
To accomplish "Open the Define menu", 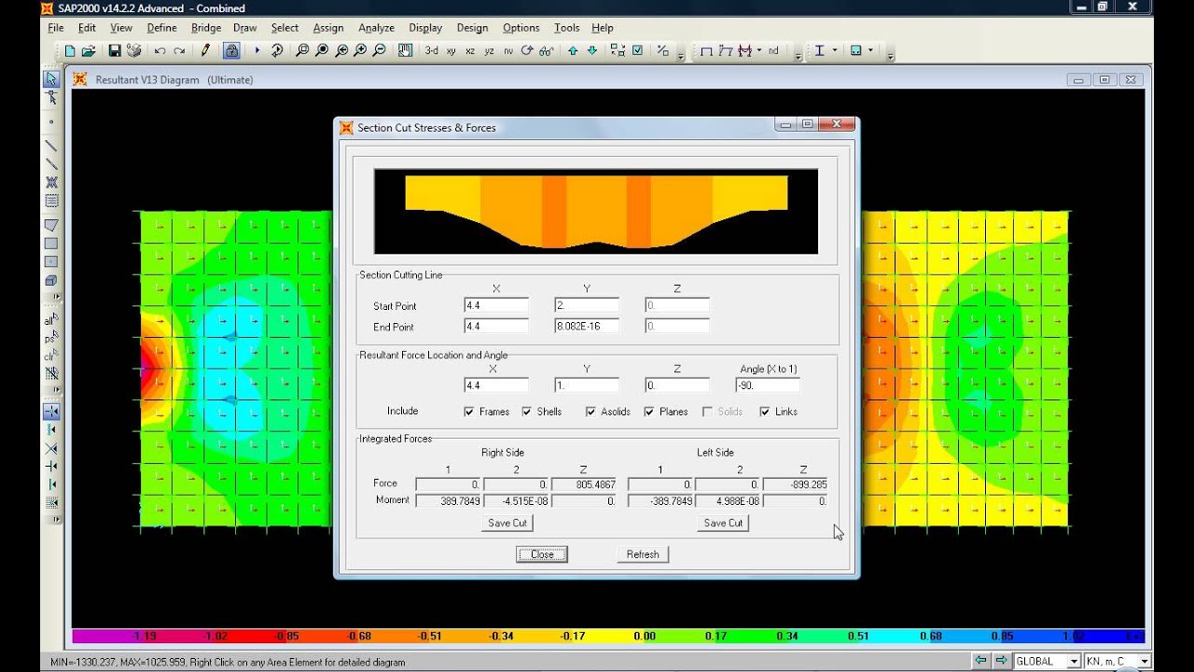I will [x=161, y=28].
